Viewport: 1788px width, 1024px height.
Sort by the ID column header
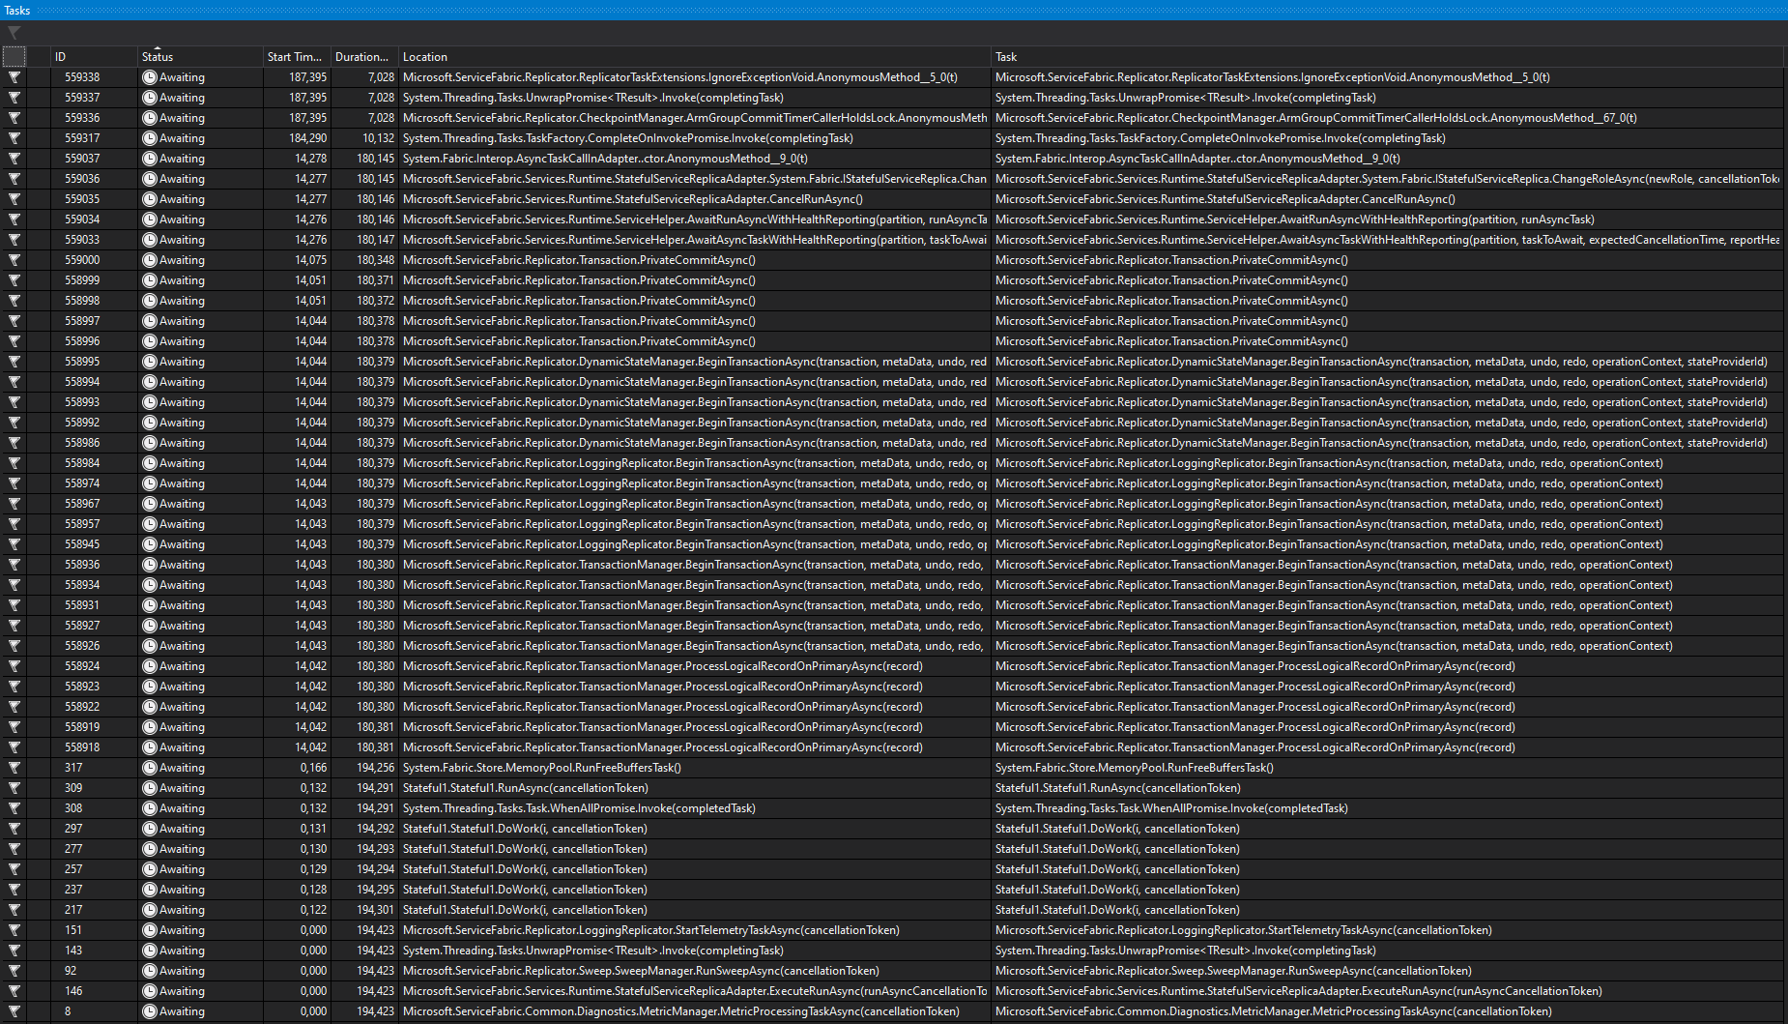94,57
